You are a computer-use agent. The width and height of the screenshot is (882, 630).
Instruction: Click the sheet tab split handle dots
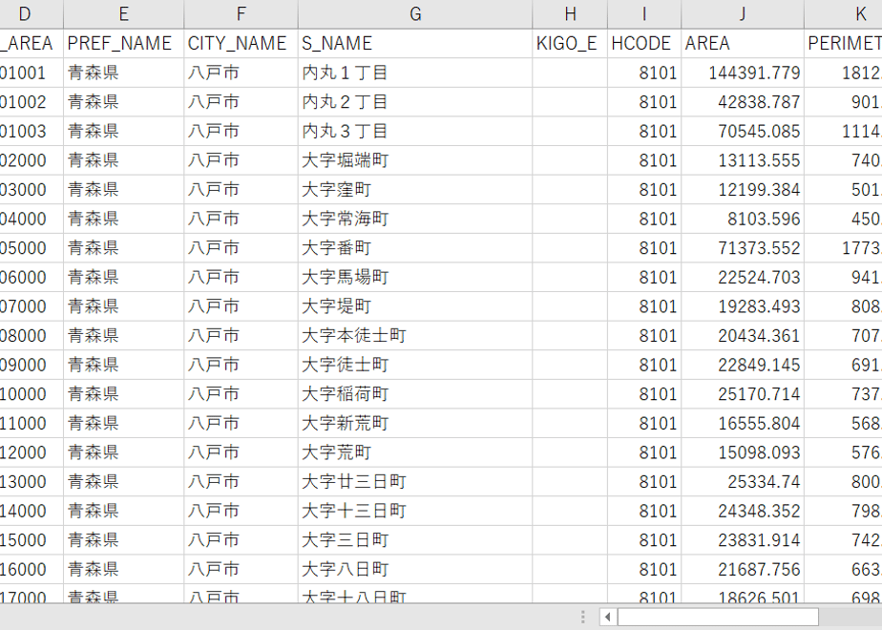pyautogui.click(x=582, y=617)
